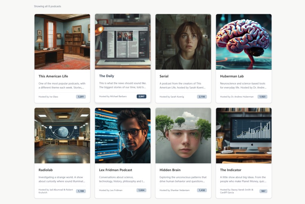305x204 pixels.
Task: Click 'Hosted by Dr. Andrew Huberman' text
Action: coord(237,97)
